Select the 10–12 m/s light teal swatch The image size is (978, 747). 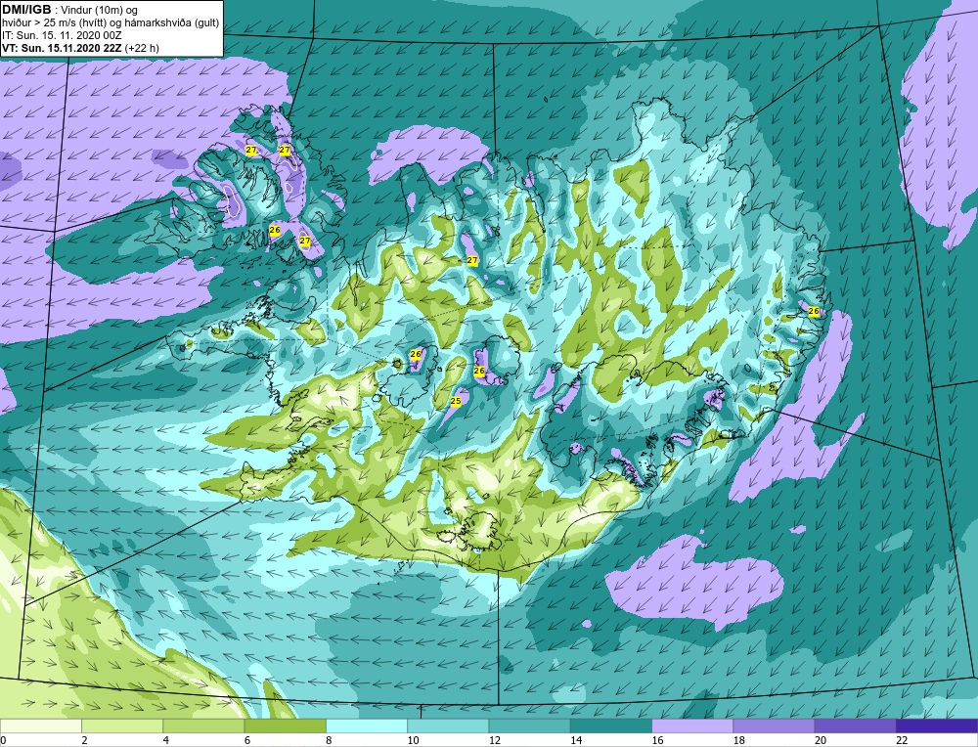click(448, 725)
